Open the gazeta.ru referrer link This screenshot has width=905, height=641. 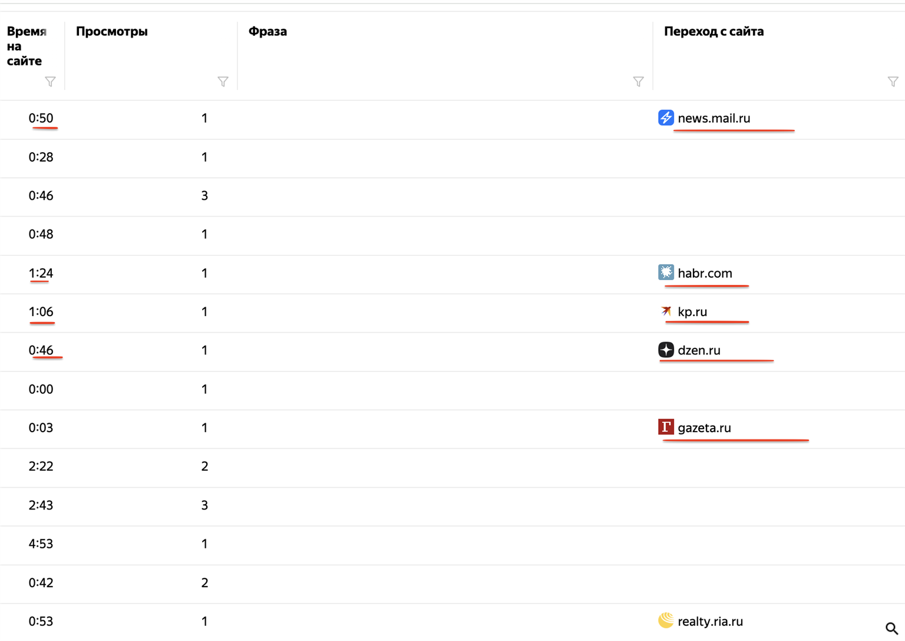pos(704,428)
